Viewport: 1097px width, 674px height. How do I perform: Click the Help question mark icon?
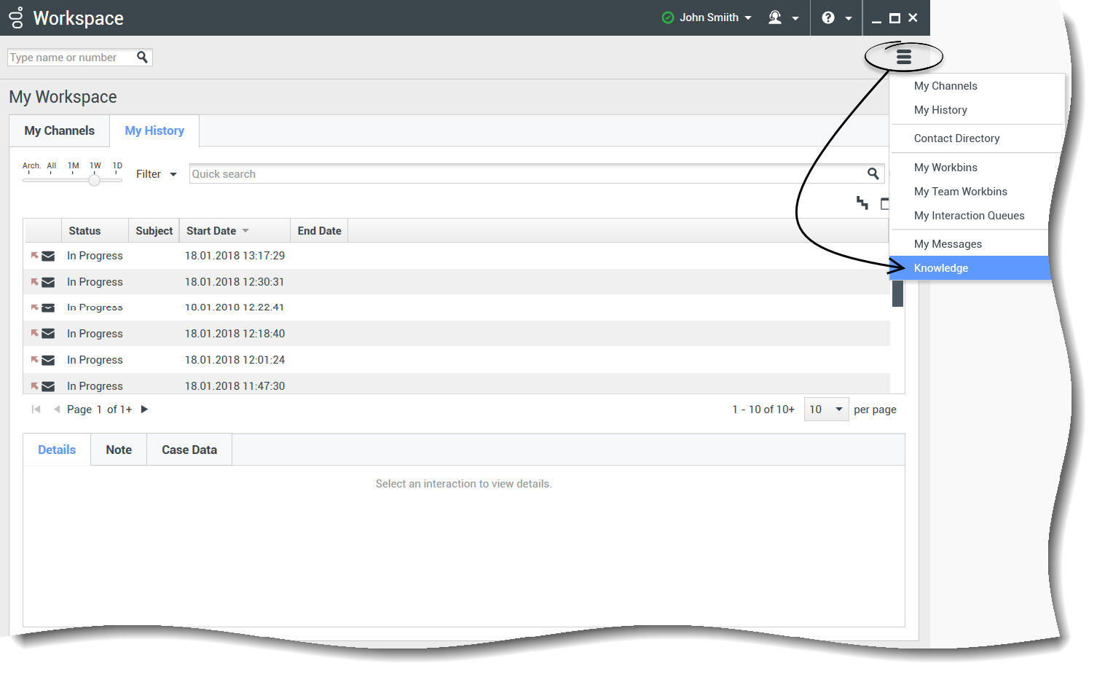click(828, 17)
